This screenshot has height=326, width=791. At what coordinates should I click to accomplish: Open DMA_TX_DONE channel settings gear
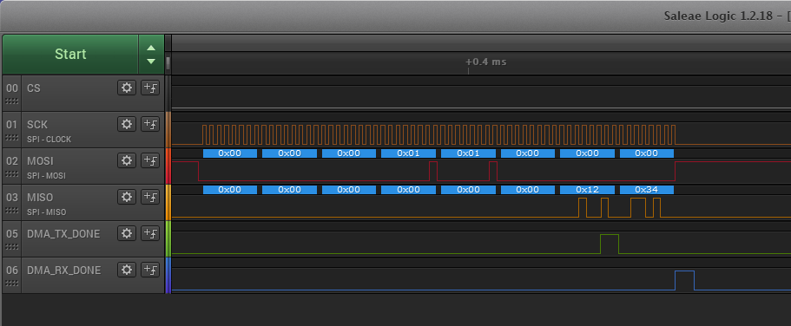[x=127, y=232]
